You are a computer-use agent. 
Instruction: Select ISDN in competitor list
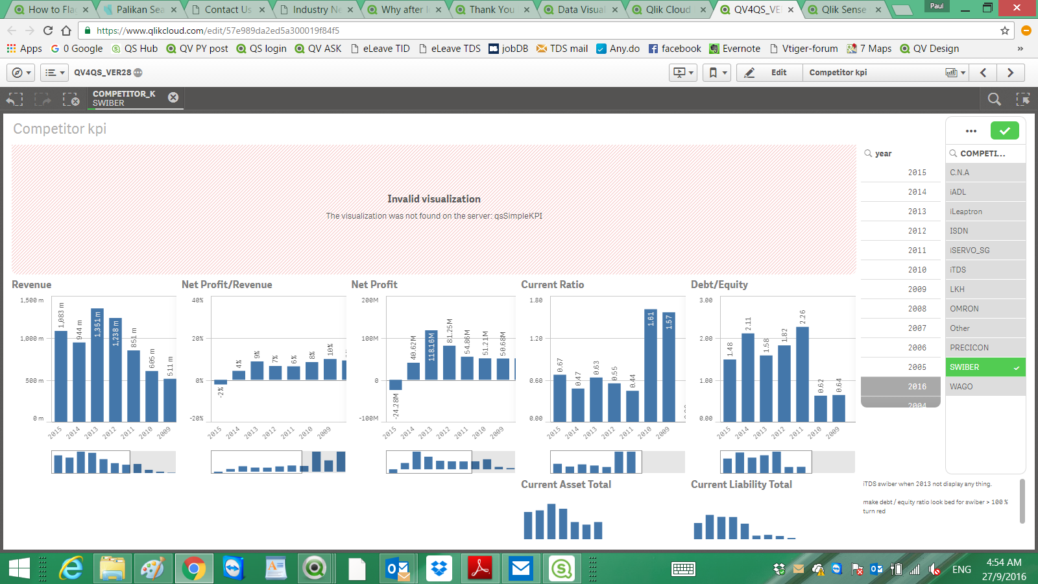(x=985, y=231)
